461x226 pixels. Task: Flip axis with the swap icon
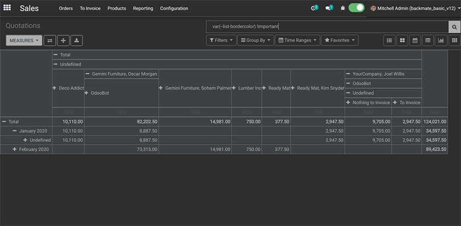[x=50, y=41]
